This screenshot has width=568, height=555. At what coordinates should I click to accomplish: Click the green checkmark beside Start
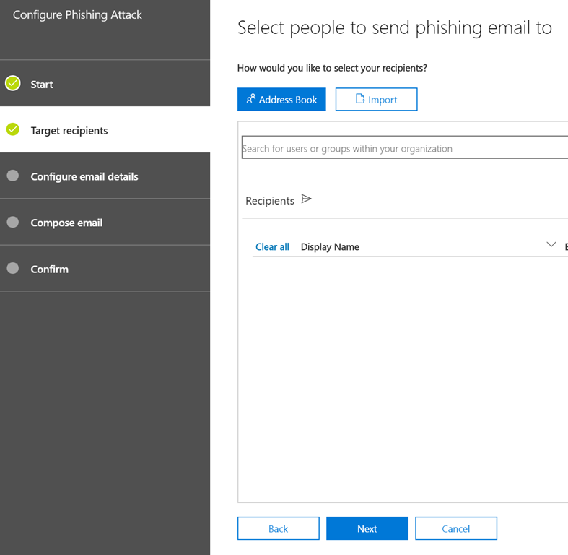(x=13, y=84)
